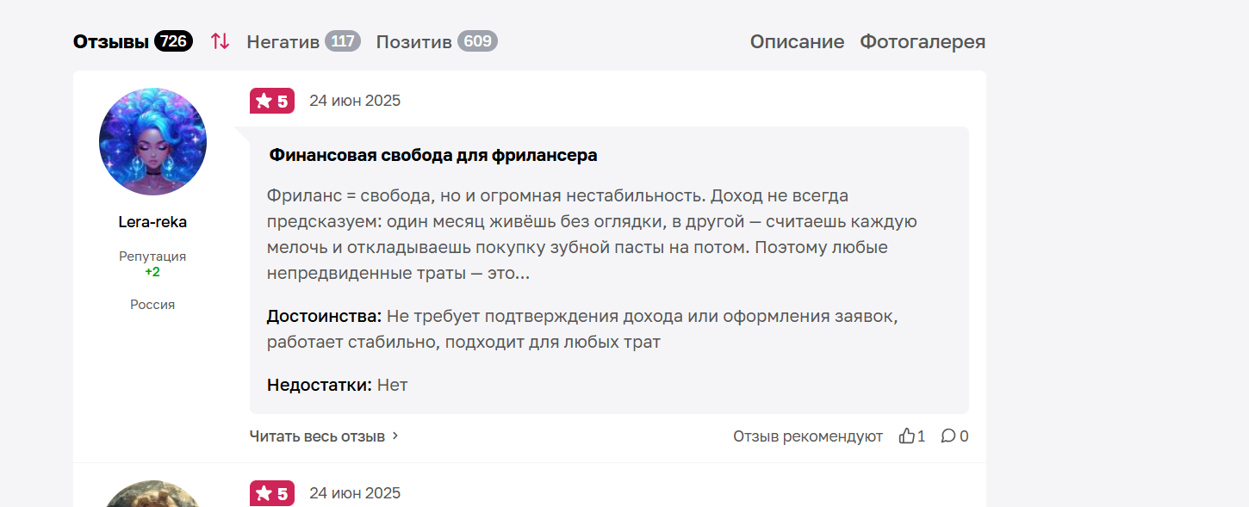Open the Lera-reka username link
Viewport: 1249px width, 507px height.
(152, 222)
